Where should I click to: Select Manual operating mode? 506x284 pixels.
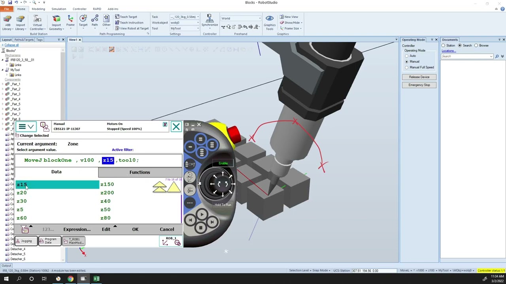(407, 62)
